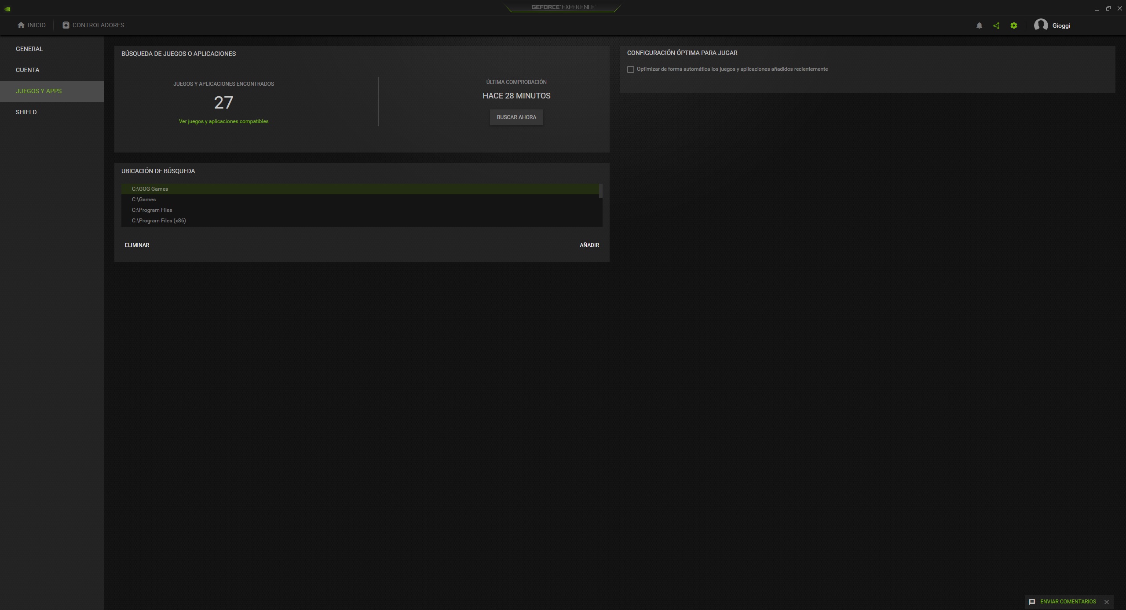Click the BUSCAR AHORA button
This screenshot has width=1126, height=610.
point(516,117)
